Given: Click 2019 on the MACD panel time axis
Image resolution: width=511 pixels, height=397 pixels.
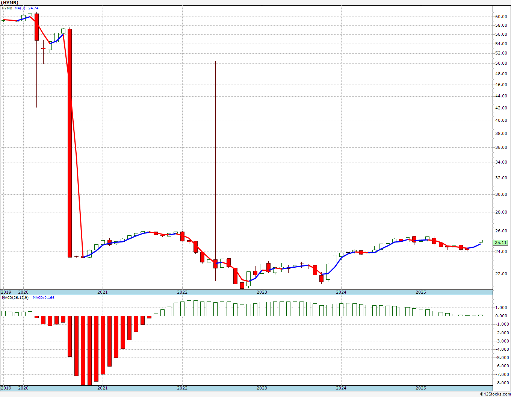Looking at the screenshot, I should click(6, 388).
